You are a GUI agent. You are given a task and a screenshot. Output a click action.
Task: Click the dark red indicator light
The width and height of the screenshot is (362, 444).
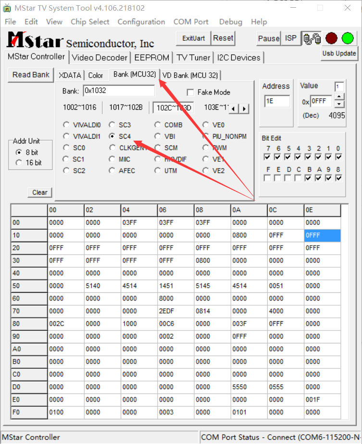point(331,38)
